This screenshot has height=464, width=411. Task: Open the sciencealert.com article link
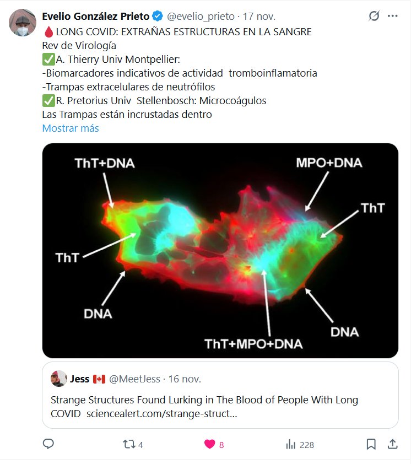(x=161, y=413)
